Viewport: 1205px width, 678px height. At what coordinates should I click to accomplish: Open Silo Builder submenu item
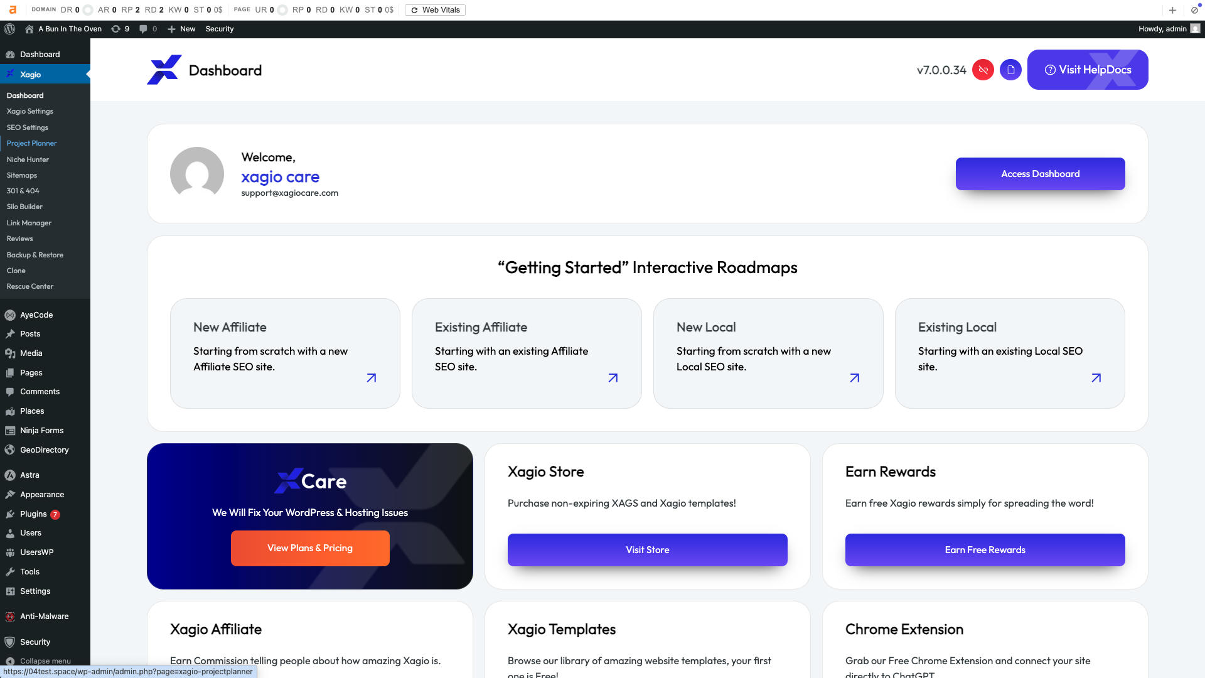pyautogui.click(x=24, y=207)
